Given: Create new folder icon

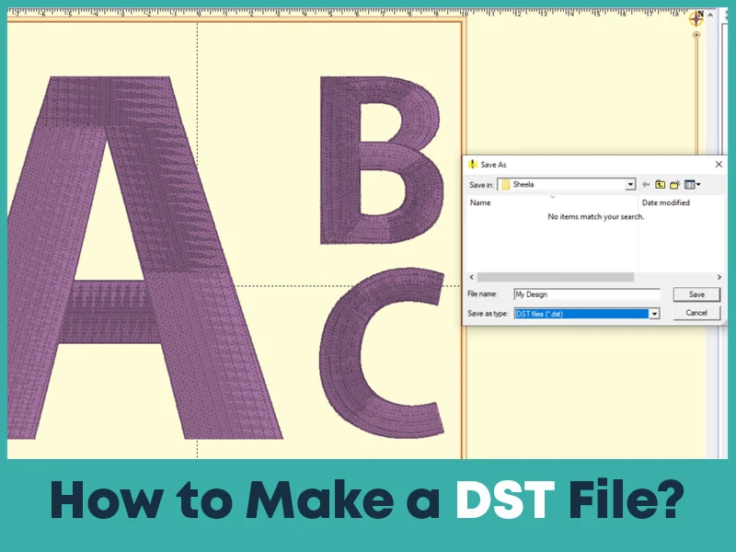Looking at the screenshot, I should click(x=675, y=185).
